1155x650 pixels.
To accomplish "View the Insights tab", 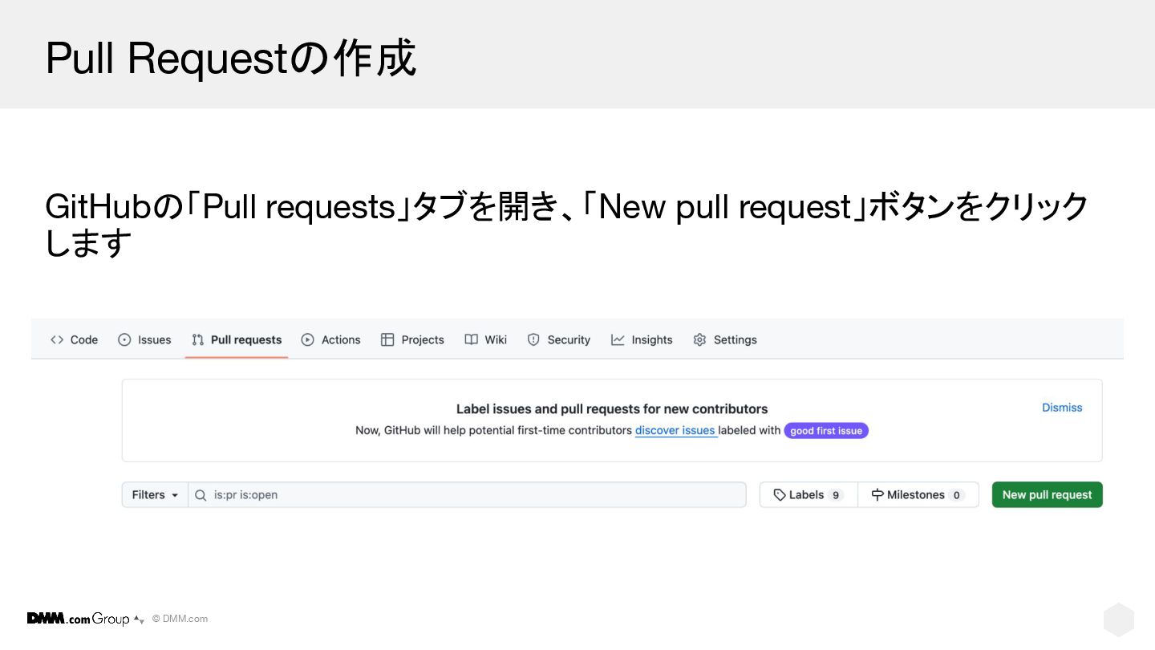I will pos(642,339).
